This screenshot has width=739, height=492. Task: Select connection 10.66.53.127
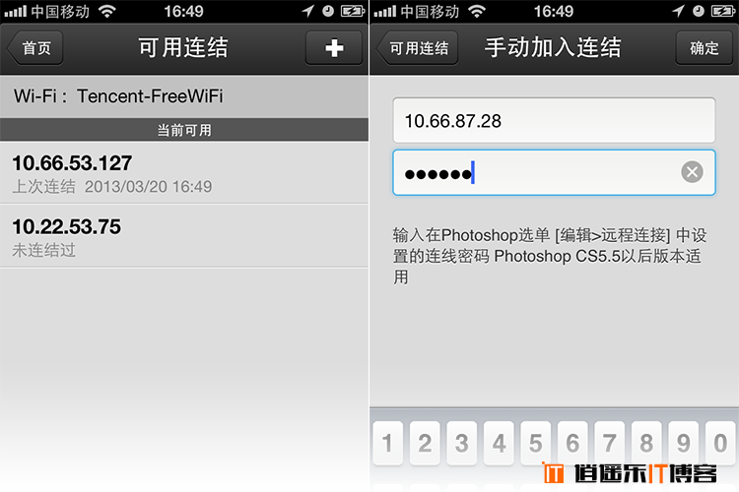[x=184, y=173]
